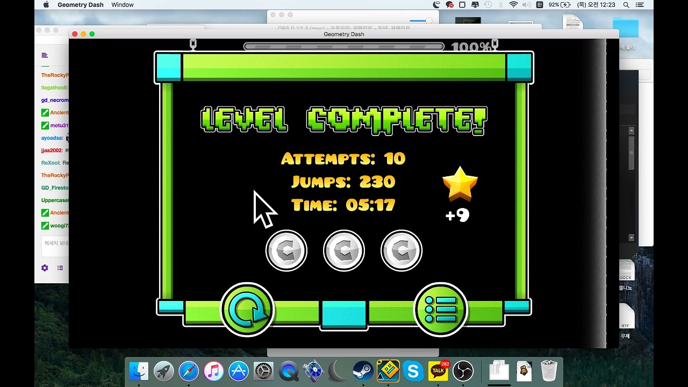Click scrollbar down arrow in right background window

(x=631, y=238)
